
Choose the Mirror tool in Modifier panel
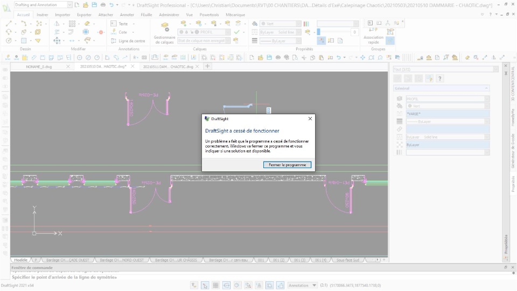[x=57, y=23]
